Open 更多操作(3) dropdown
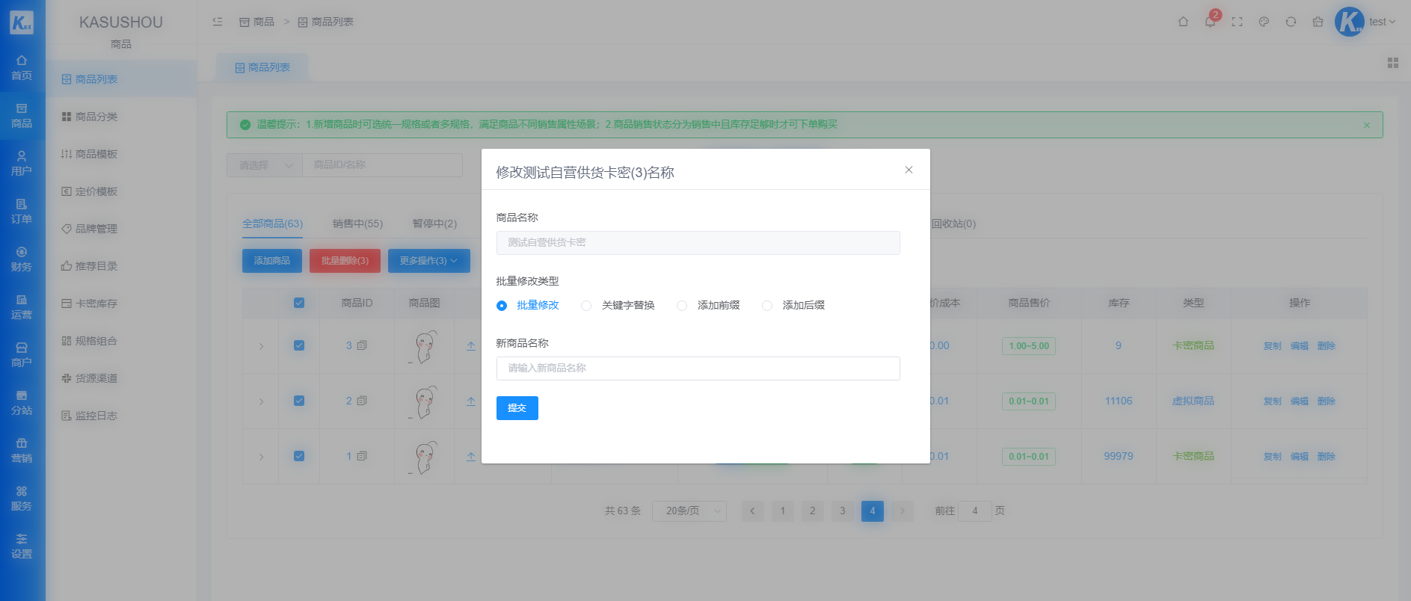Screen dimensions: 1411x601 coord(428,261)
